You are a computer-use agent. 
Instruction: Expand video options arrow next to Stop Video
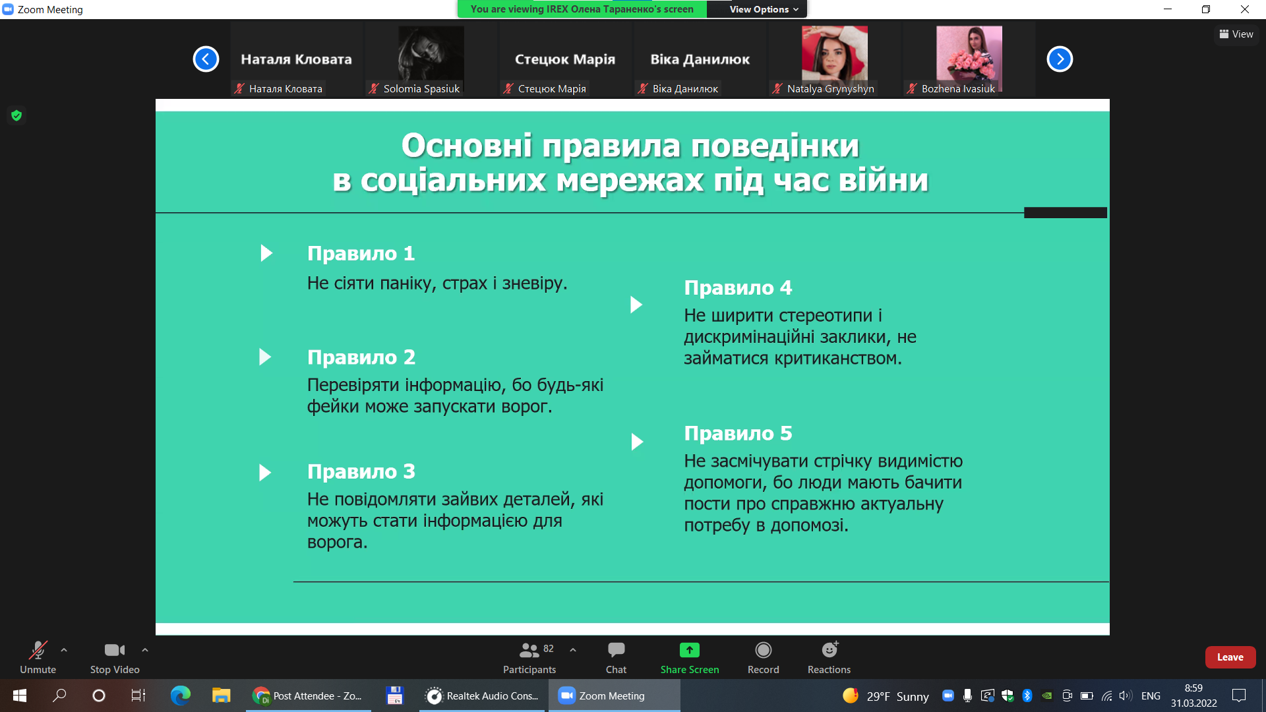coord(145,650)
